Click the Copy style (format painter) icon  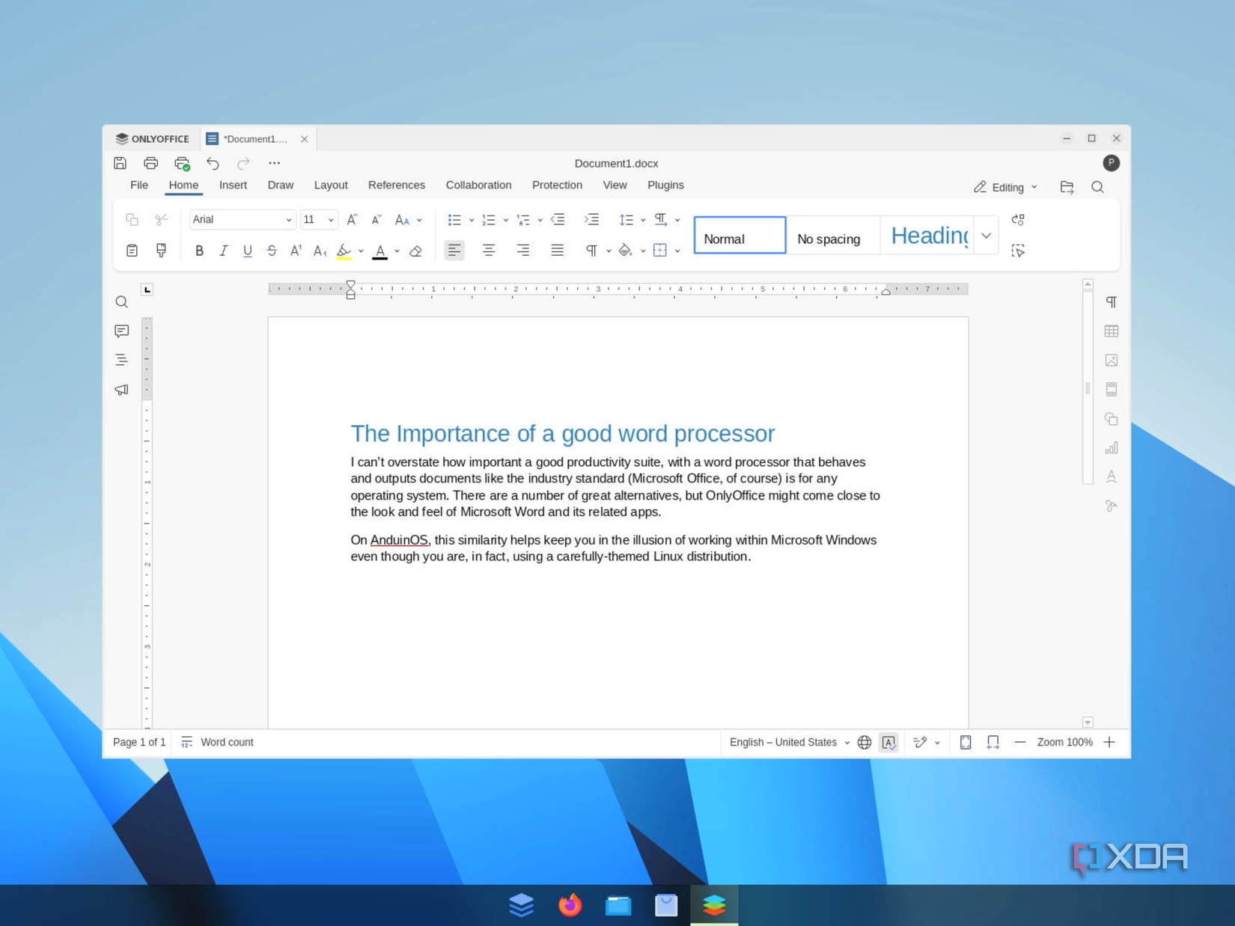pyautogui.click(x=161, y=251)
